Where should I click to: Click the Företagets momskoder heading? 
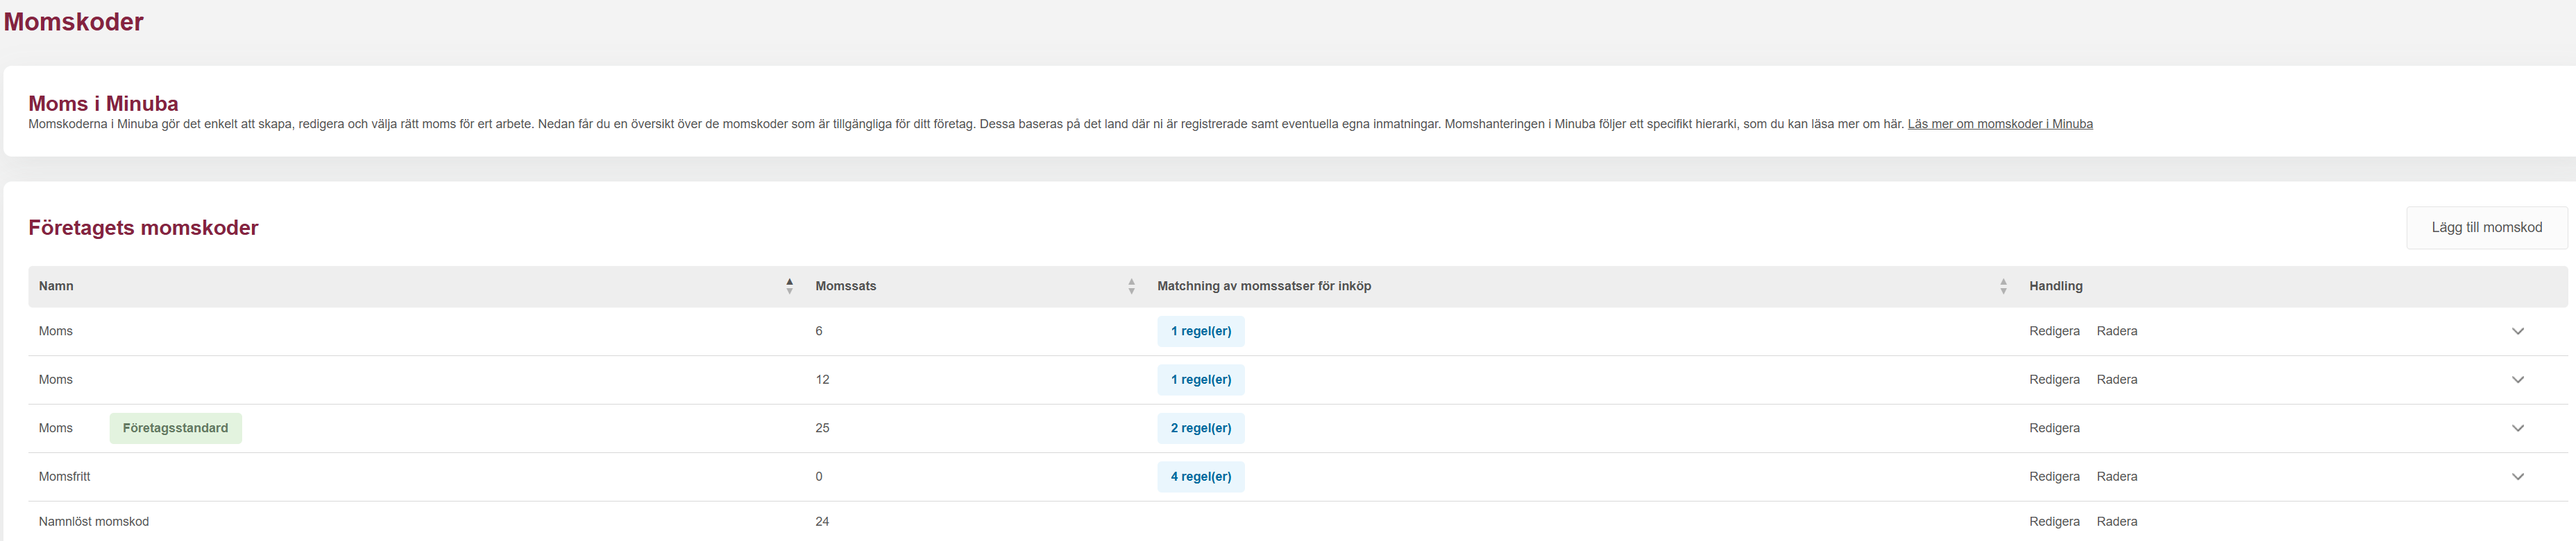point(143,228)
